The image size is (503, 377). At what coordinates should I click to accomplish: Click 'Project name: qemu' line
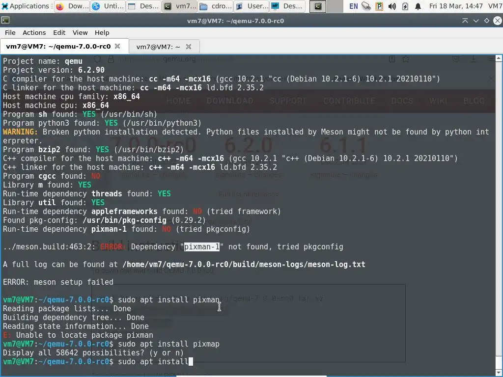point(43,61)
